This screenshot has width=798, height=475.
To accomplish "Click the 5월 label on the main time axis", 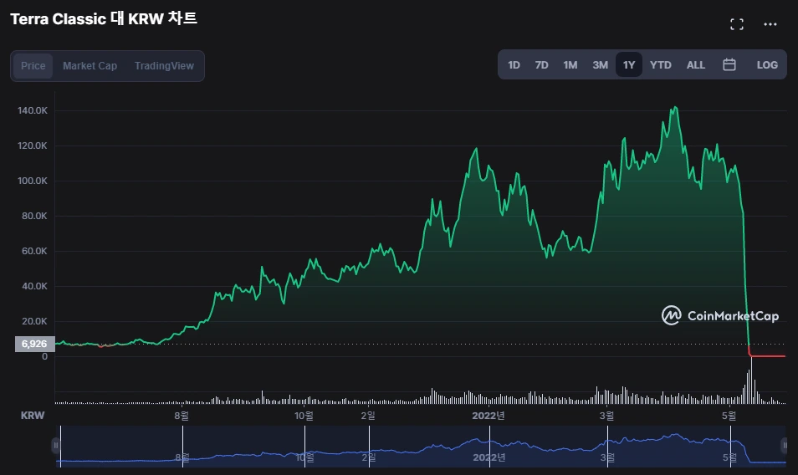I will [x=729, y=416].
